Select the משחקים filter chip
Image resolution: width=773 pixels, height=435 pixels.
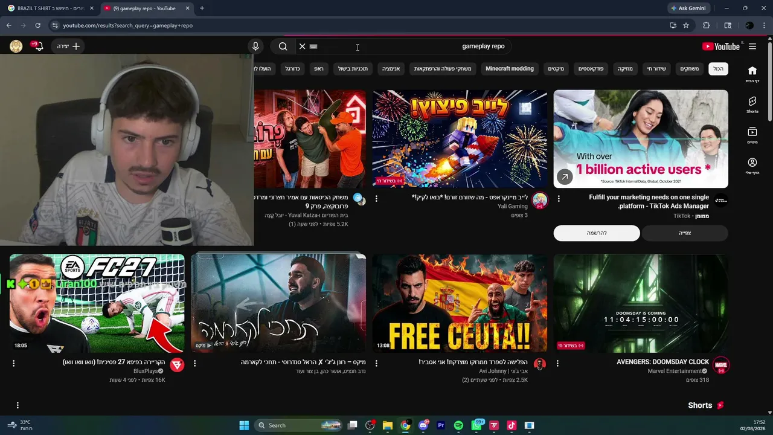pos(689,69)
